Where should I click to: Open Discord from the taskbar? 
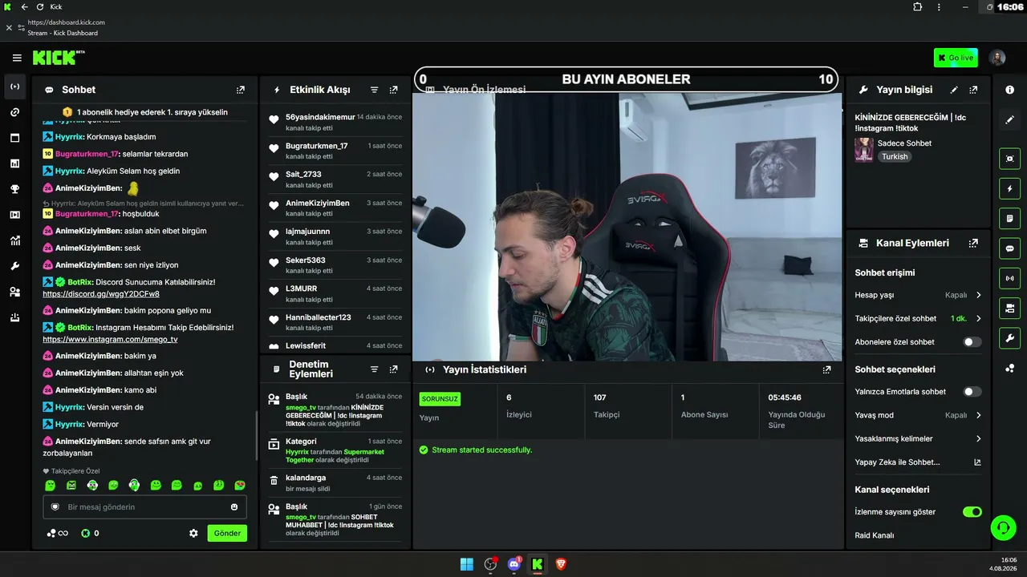coord(514,564)
